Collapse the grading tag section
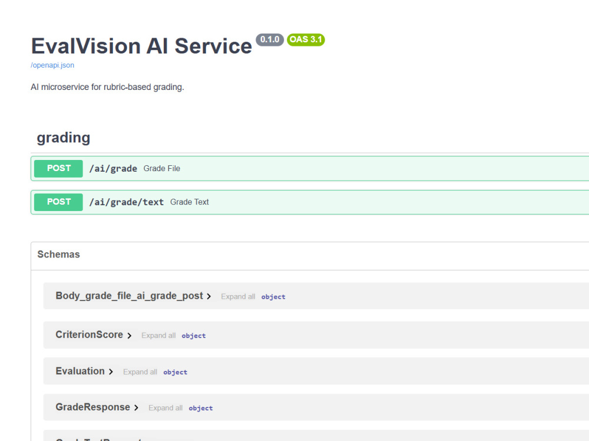The image size is (589, 441). tap(63, 138)
